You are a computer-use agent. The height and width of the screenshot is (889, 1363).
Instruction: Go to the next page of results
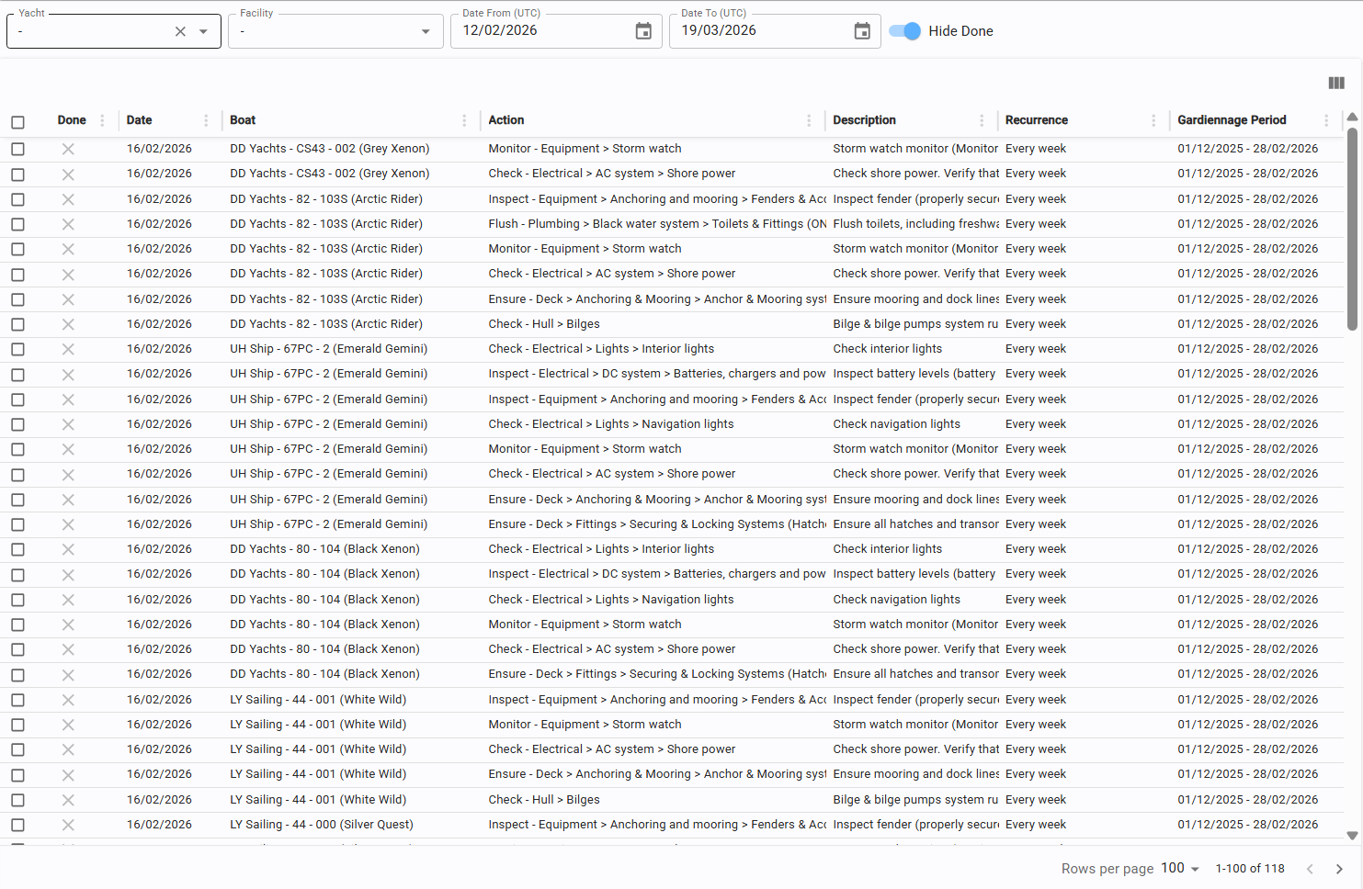1339,869
